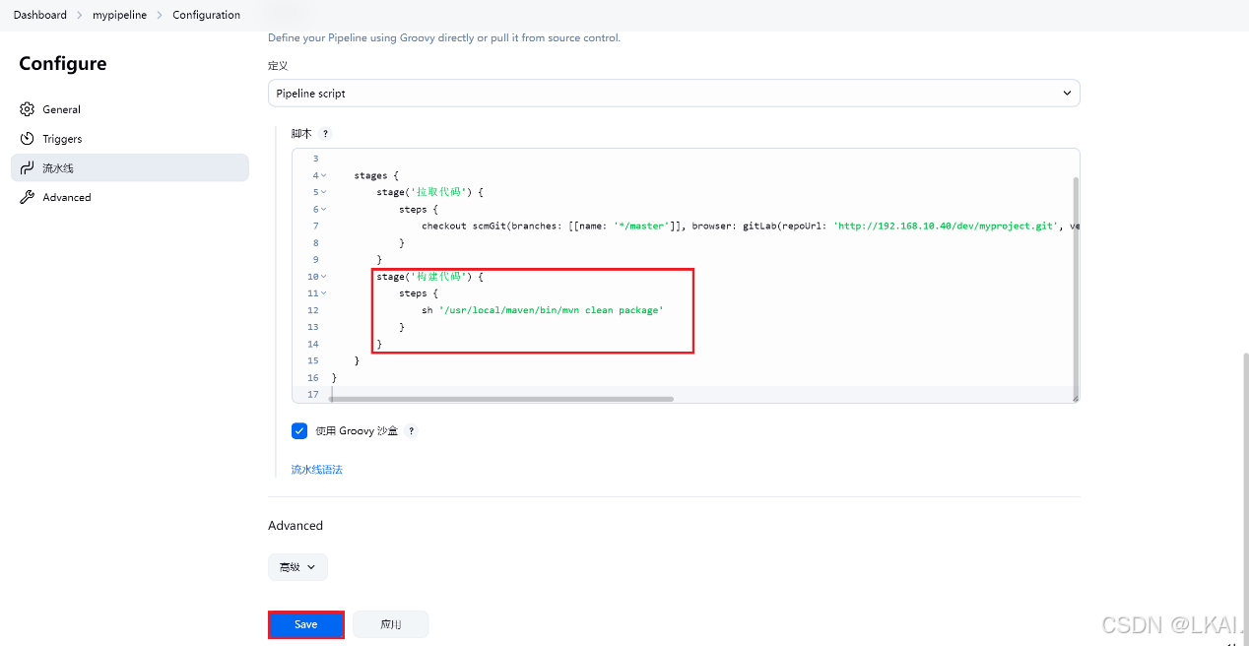Click the editor horizontal scrollbar
1249x646 pixels.
point(501,399)
